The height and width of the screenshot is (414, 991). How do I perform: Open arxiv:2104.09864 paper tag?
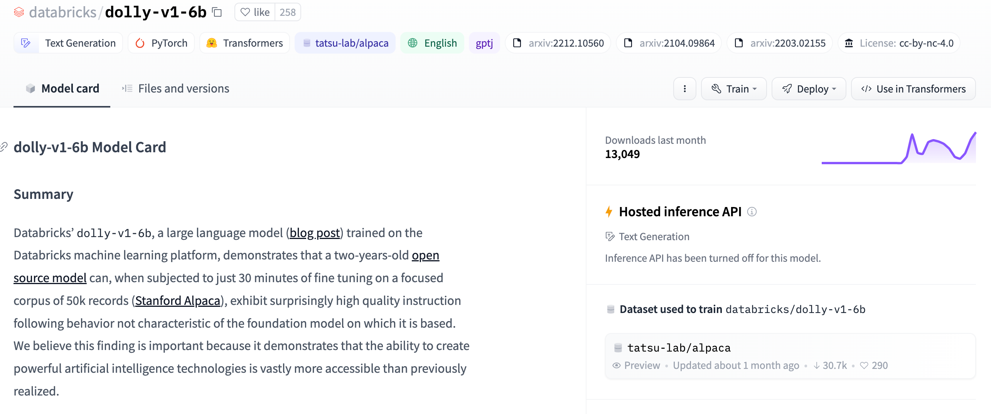pos(669,43)
